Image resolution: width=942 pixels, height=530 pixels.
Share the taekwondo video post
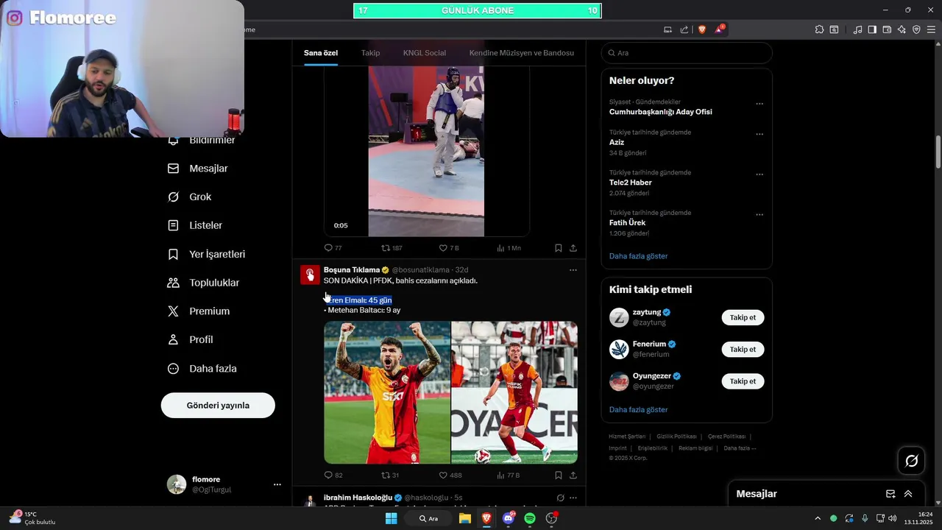[573, 248]
